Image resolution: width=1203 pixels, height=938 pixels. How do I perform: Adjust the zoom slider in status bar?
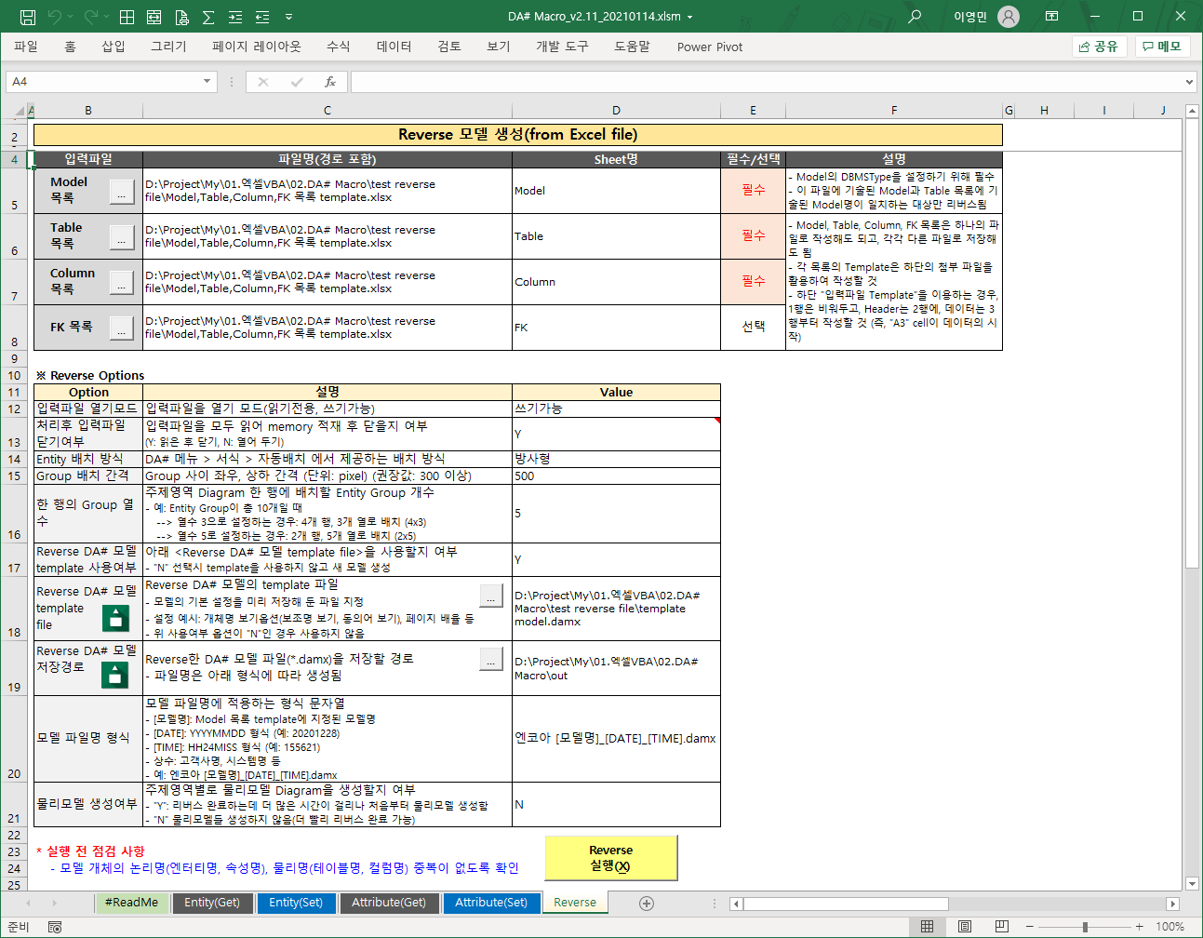click(x=1085, y=927)
